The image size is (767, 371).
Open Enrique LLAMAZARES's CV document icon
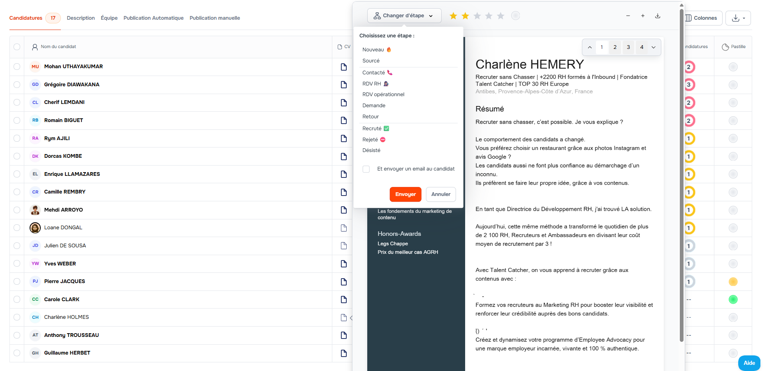[x=344, y=174]
